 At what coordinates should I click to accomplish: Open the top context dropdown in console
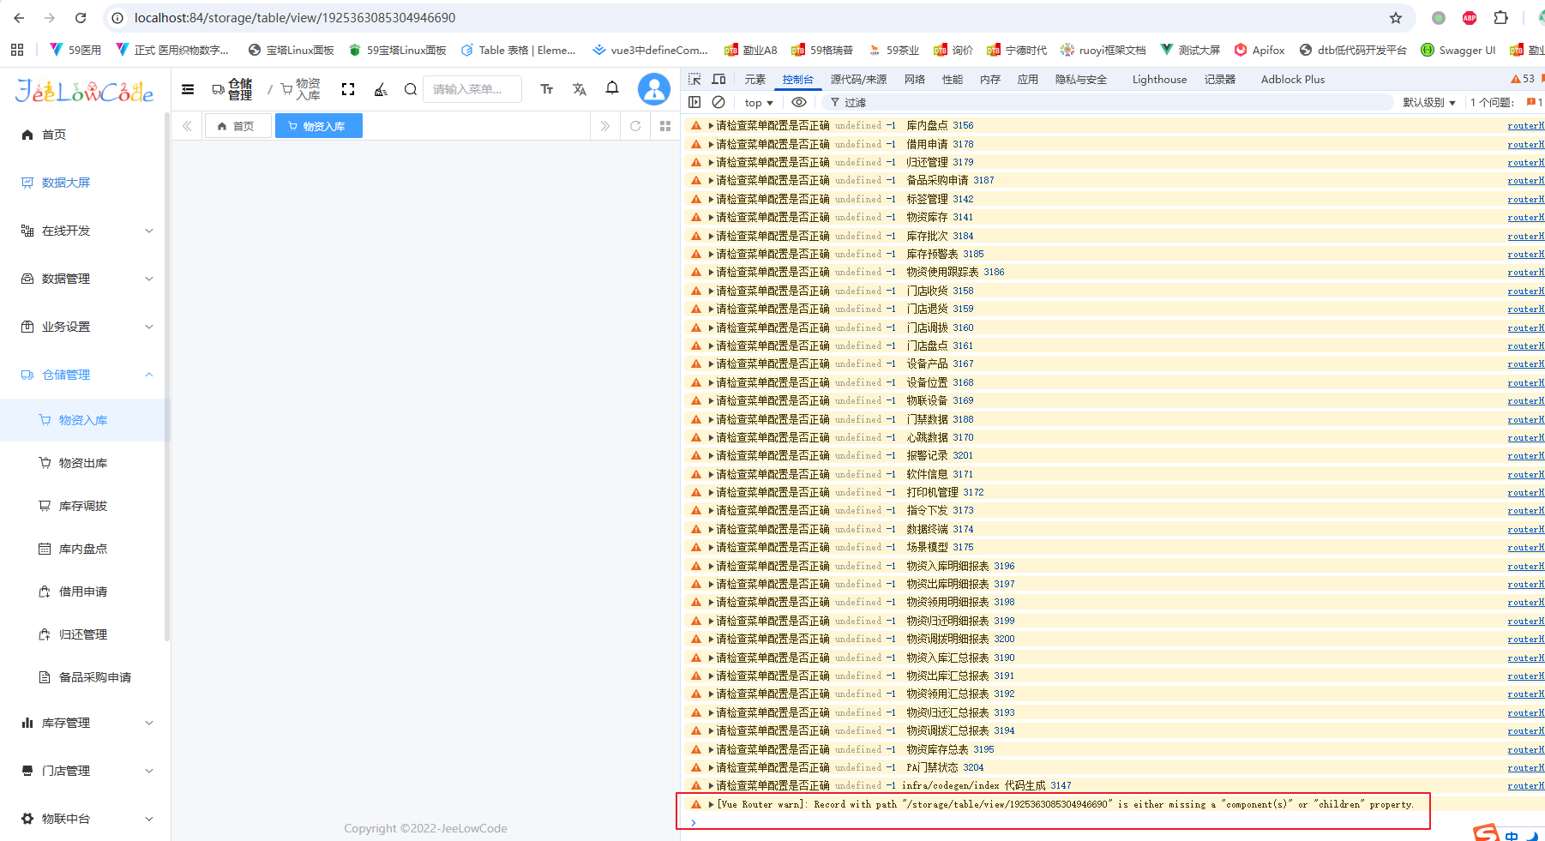click(758, 102)
